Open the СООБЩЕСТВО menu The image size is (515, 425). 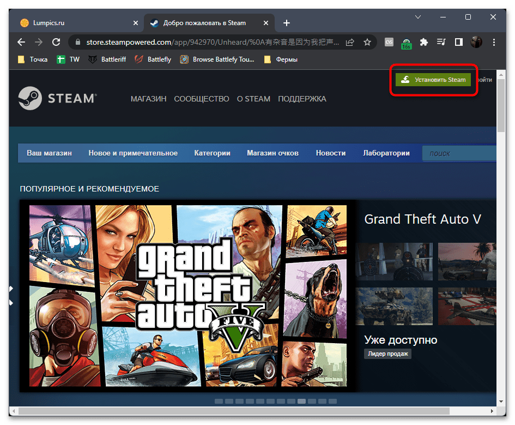tap(201, 99)
